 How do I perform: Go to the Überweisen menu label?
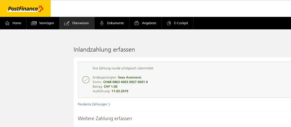coord(80,23)
